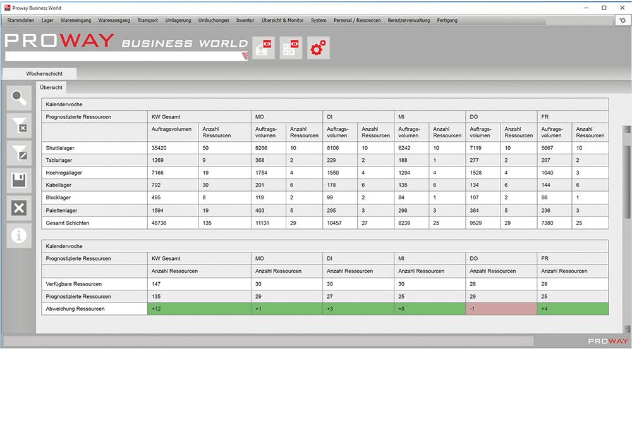Screen dimensions: 632x422
Task: Click the vertical scrollbar down arrow
Action: point(627,329)
